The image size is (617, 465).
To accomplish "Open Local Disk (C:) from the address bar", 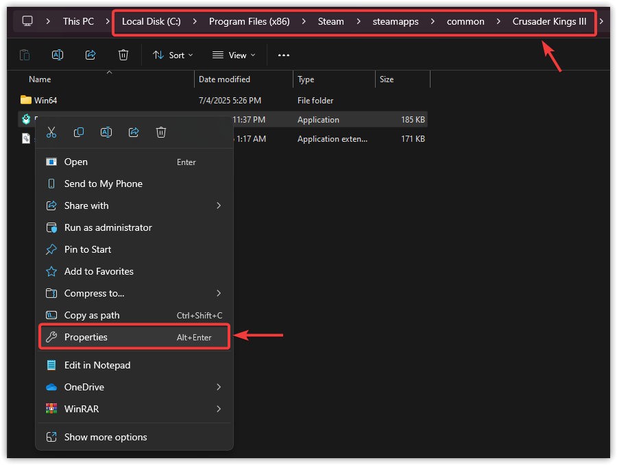I will point(151,21).
